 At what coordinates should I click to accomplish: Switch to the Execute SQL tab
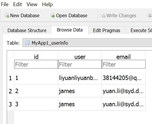[x=139, y=30]
